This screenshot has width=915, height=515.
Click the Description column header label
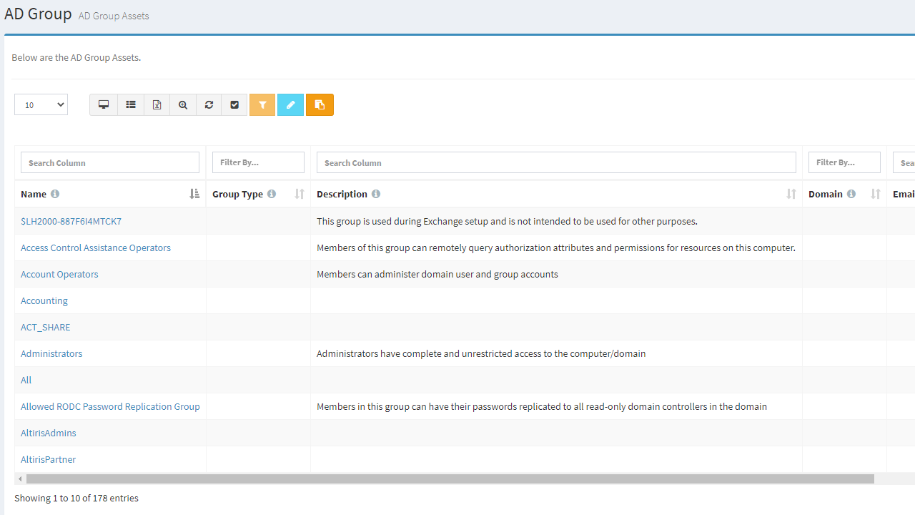tap(342, 194)
